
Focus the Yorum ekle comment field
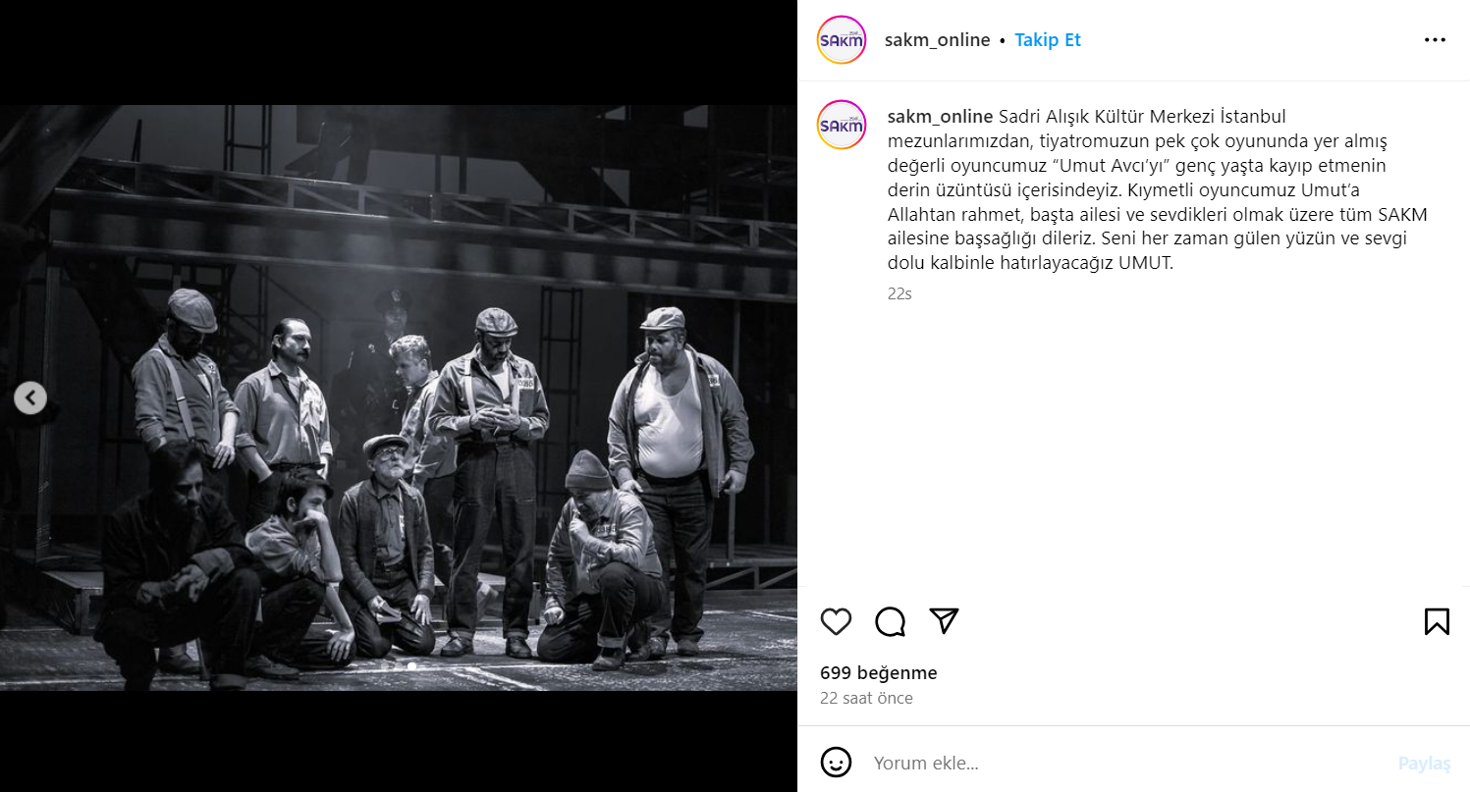pos(1129,763)
